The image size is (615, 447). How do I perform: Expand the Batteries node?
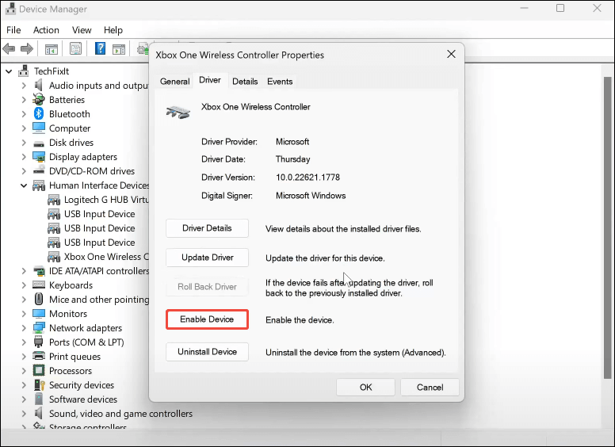tap(24, 100)
